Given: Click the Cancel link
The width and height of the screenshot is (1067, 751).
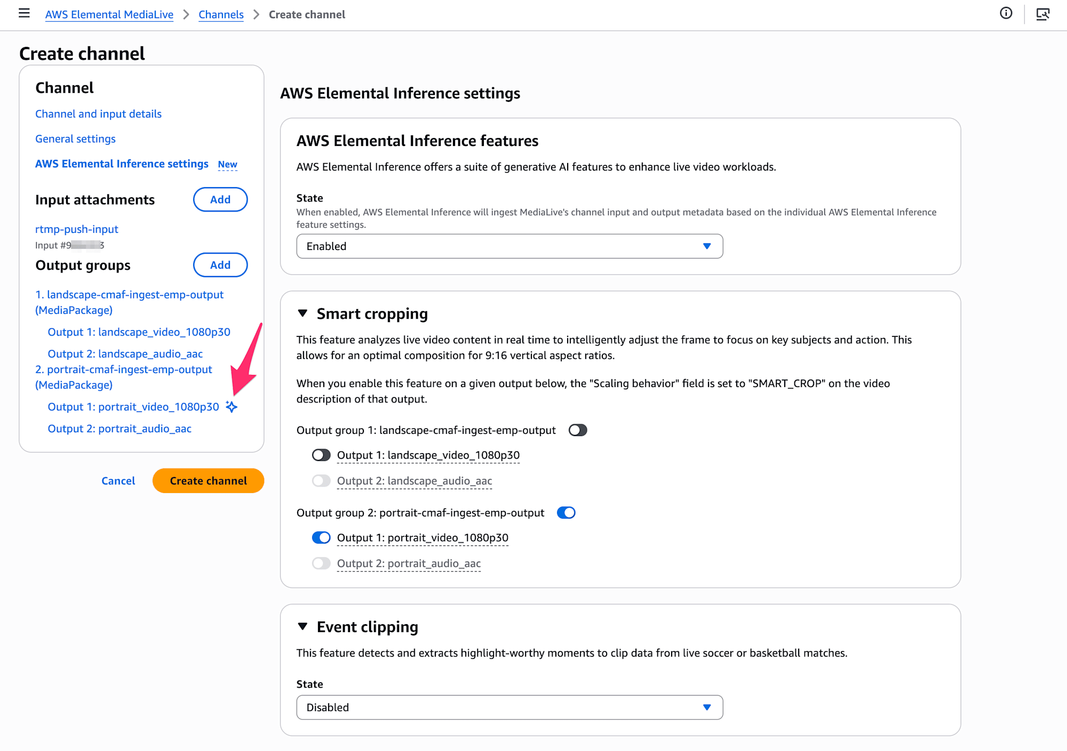Looking at the screenshot, I should 118,481.
